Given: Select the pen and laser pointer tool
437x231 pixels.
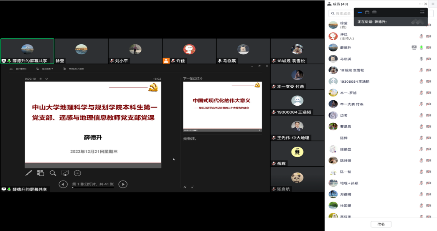Looking at the screenshot, I should (x=29, y=173).
